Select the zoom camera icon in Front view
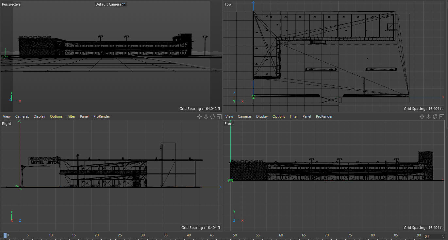Viewport: 448px width, 240px height. (428, 116)
